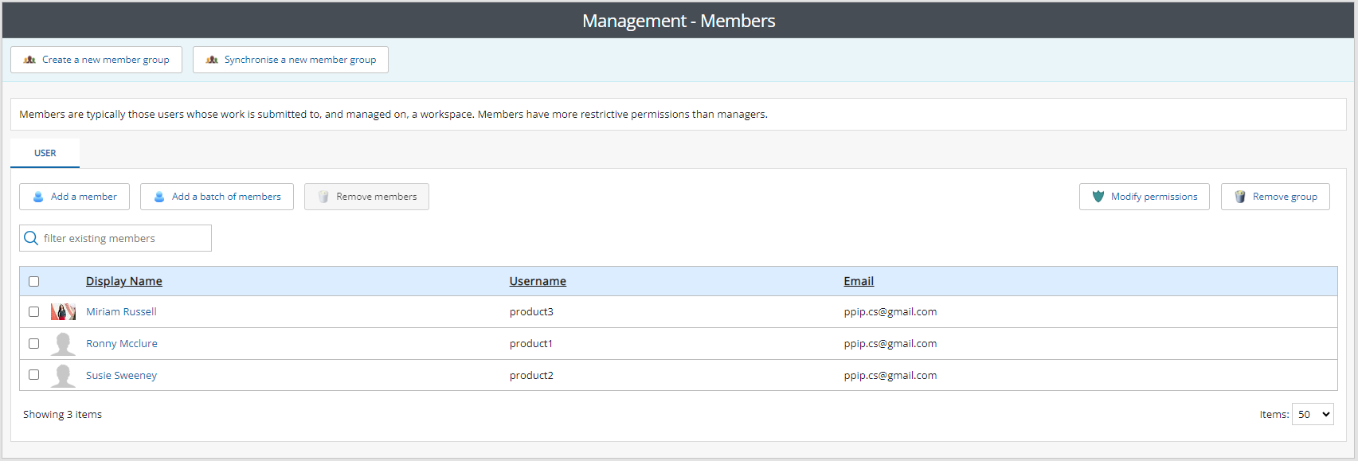Sort the table by Email header
1358x461 pixels.
pos(859,281)
